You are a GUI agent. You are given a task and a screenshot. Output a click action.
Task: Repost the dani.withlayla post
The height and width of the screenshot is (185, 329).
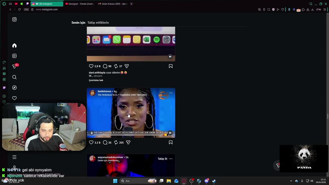116,66
